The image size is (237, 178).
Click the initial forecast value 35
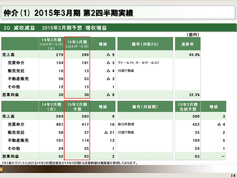[x=197, y=132]
